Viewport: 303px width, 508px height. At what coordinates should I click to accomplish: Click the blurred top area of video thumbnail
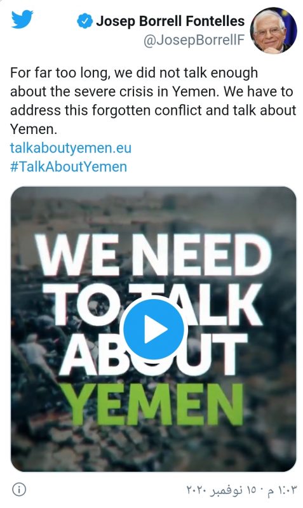pos(153,208)
